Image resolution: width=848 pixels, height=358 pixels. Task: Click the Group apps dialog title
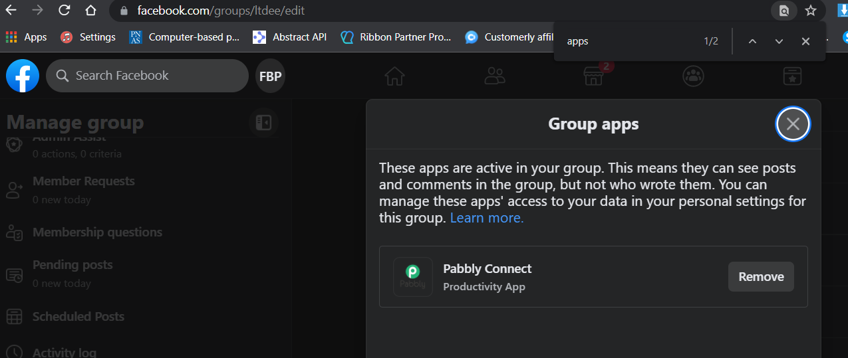(x=593, y=124)
